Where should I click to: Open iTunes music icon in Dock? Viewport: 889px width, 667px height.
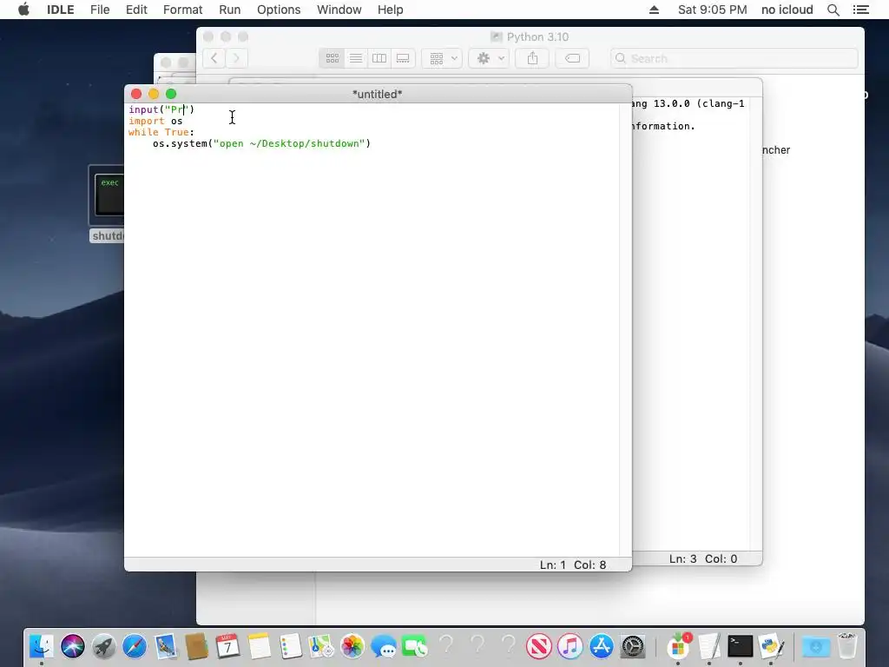coord(570,646)
